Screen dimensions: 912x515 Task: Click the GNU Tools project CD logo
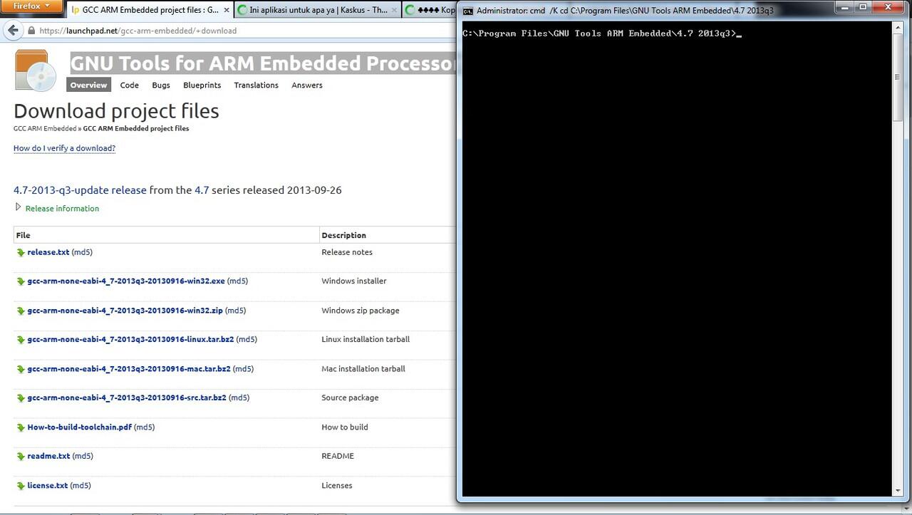pos(35,70)
